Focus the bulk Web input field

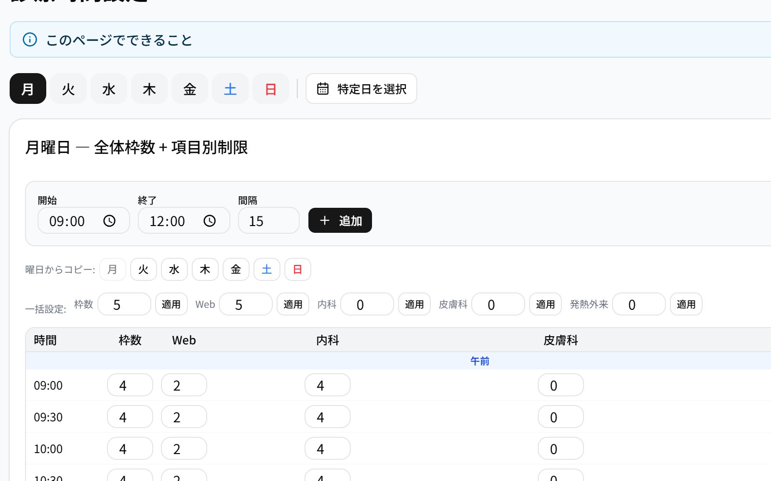tap(246, 304)
